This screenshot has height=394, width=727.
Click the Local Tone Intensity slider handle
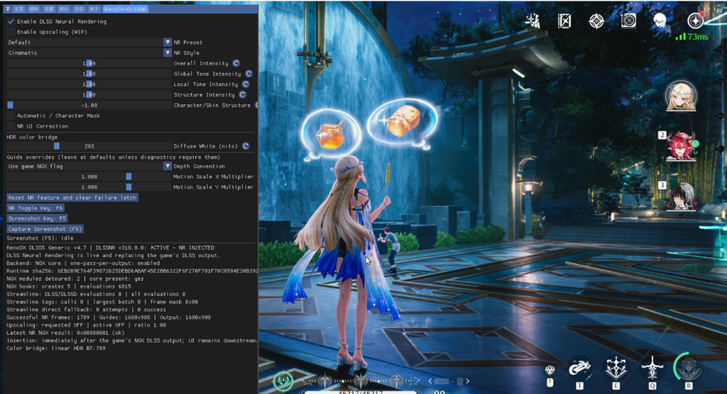89,84
